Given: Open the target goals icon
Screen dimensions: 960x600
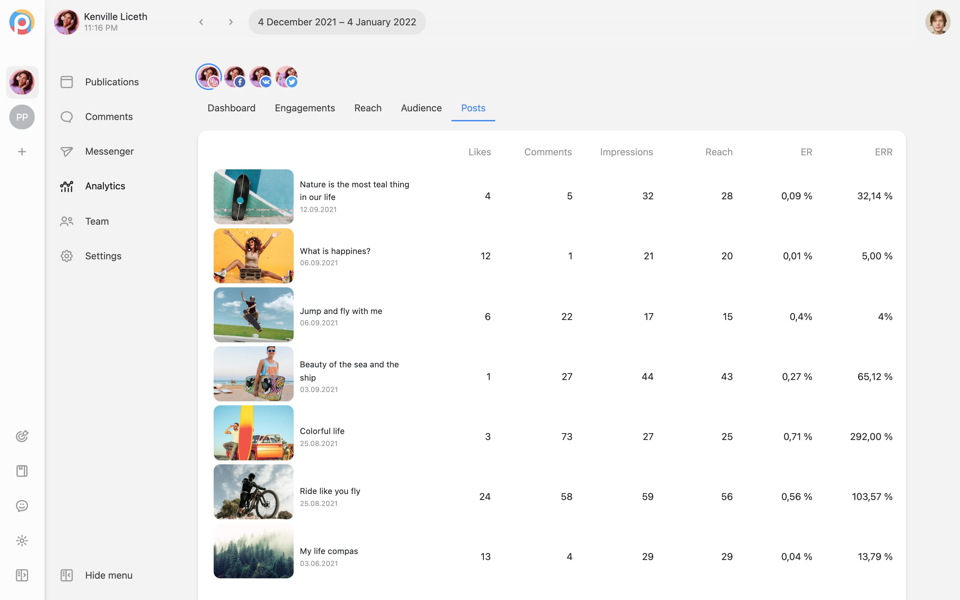Looking at the screenshot, I should tap(22, 436).
